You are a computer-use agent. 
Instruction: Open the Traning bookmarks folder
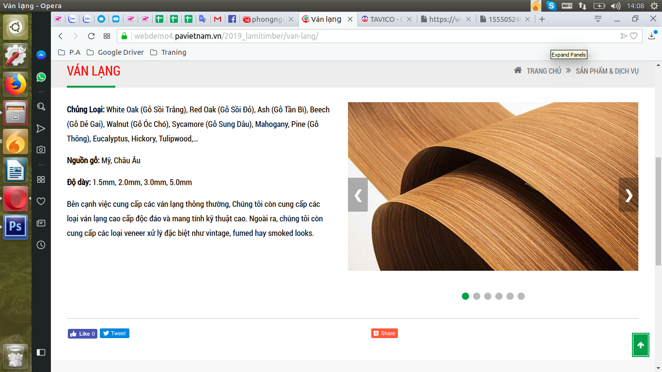168,52
